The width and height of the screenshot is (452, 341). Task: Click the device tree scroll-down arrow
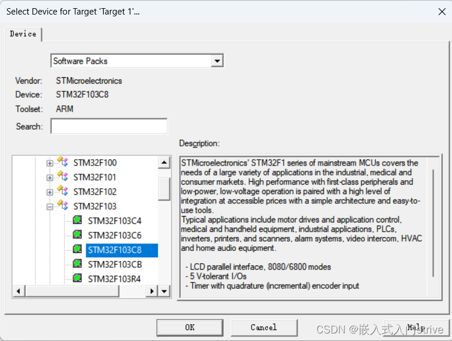click(x=164, y=291)
